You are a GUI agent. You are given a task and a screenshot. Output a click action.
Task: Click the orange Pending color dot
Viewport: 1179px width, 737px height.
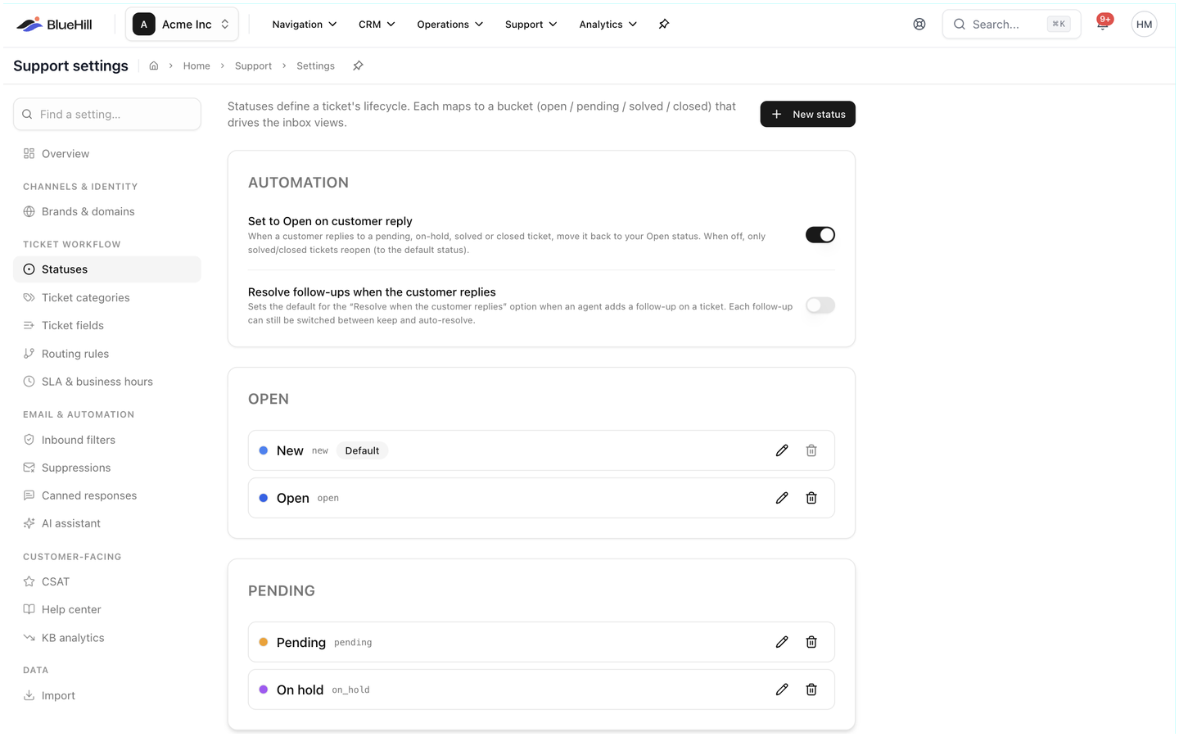pos(264,642)
